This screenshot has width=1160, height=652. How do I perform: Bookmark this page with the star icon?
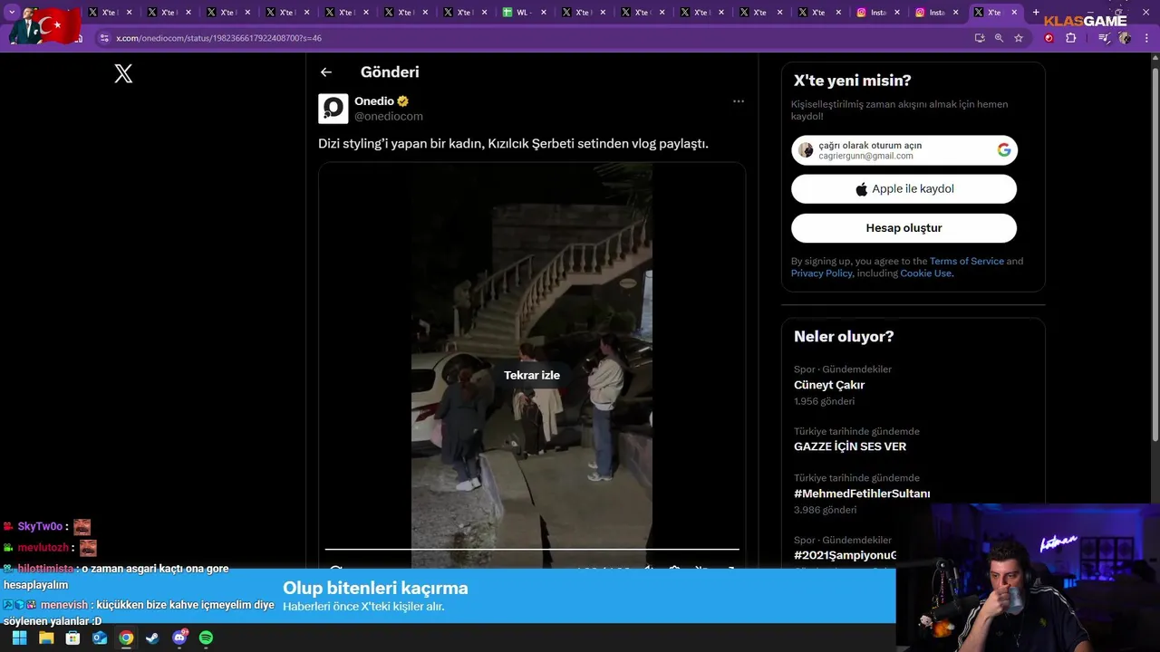point(1019,38)
